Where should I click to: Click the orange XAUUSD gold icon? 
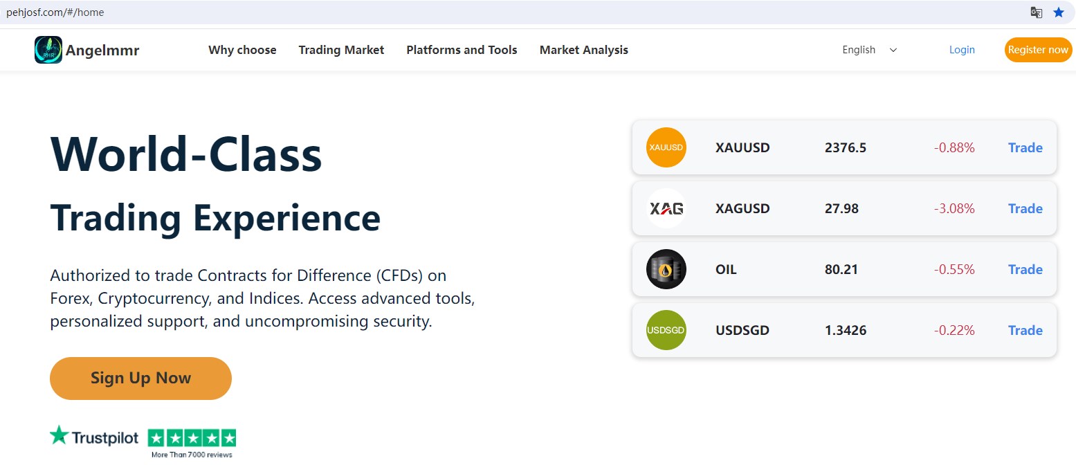coord(666,147)
